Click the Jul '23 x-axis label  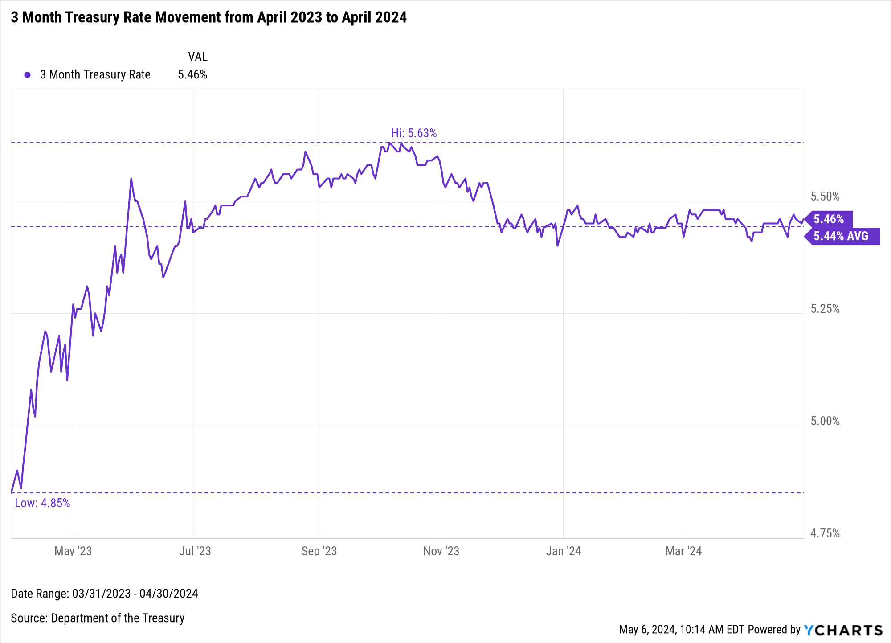point(195,551)
